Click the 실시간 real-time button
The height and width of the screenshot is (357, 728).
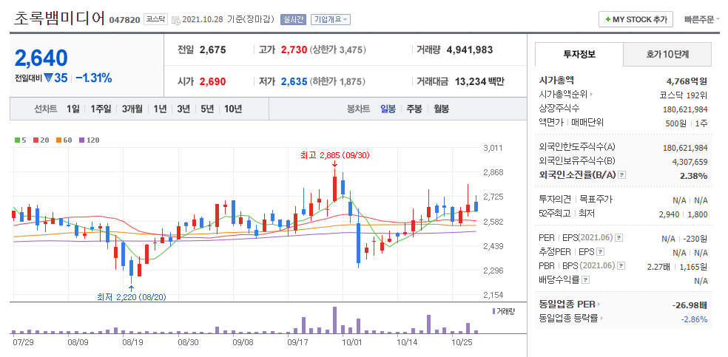293,19
